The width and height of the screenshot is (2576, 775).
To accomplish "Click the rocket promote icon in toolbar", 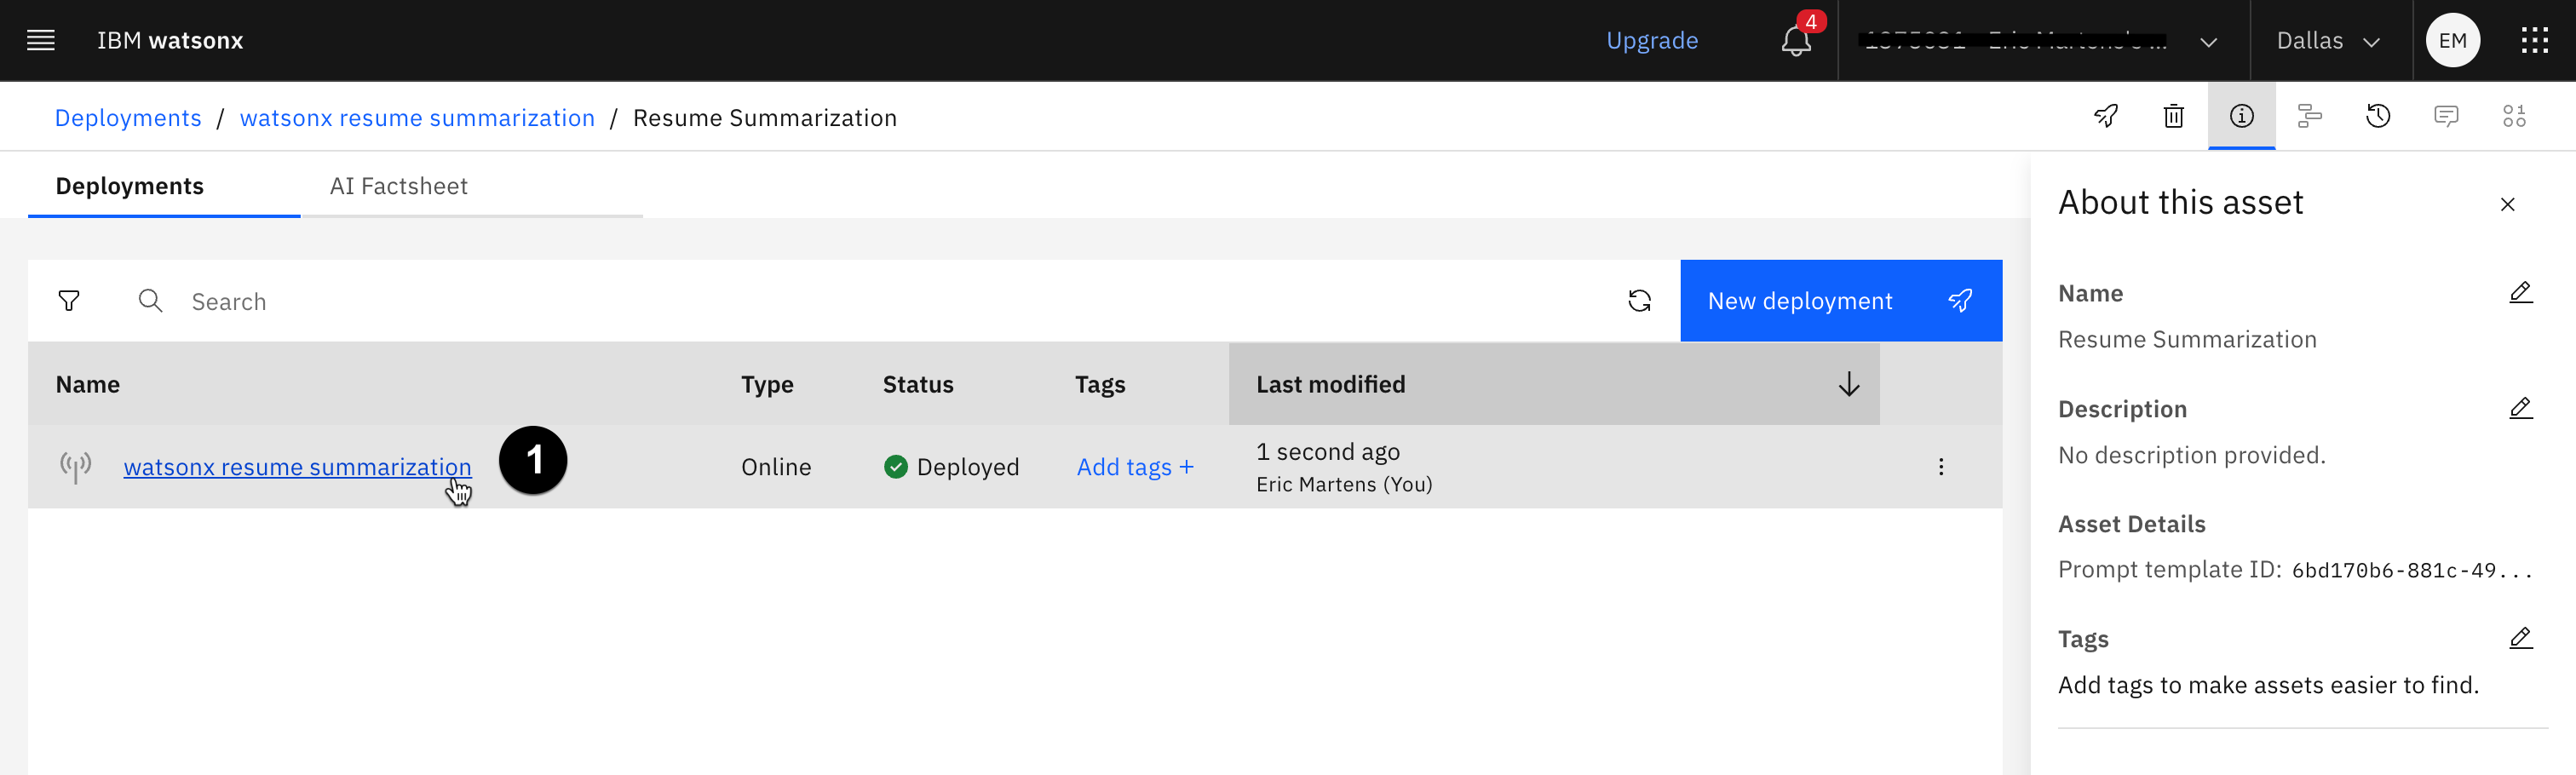I will 2106,117.
